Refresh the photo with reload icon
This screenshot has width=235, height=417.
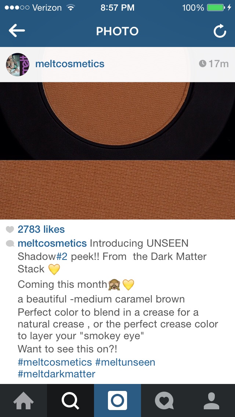[x=220, y=31]
